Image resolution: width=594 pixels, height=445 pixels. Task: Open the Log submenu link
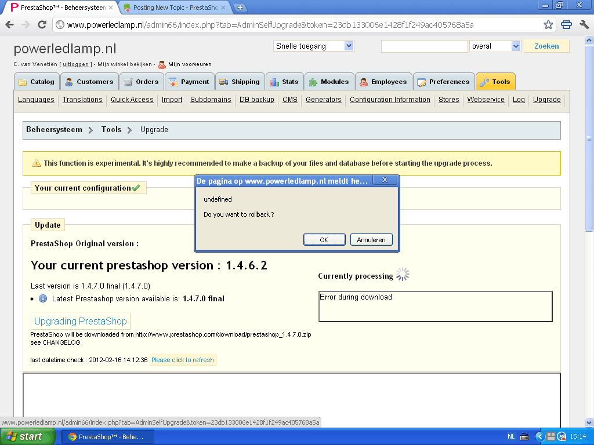(x=519, y=100)
